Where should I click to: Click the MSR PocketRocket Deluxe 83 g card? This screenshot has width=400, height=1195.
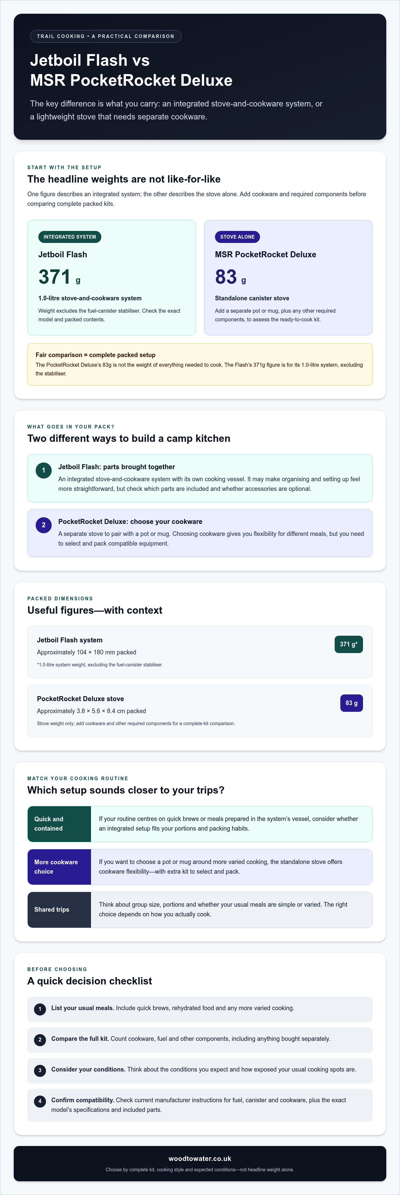288,277
